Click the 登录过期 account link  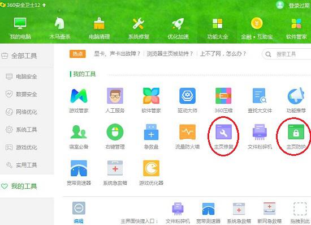coord(299,6)
